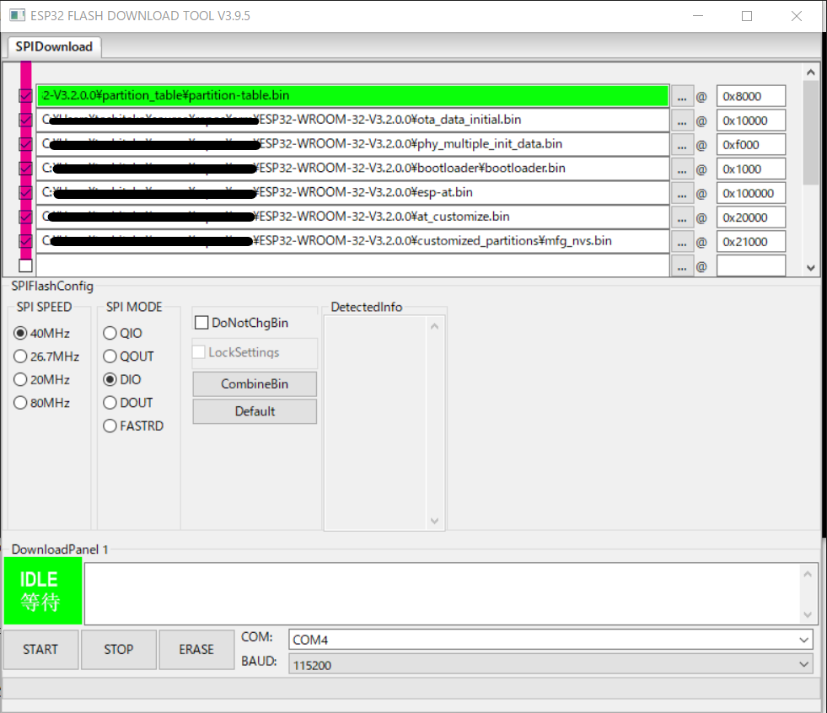This screenshot has height=713, width=827.
Task: Click the download log scroll down arrow
Action: pyautogui.click(x=808, y=614)
